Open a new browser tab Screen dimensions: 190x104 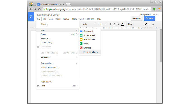[x=68, y=4]
